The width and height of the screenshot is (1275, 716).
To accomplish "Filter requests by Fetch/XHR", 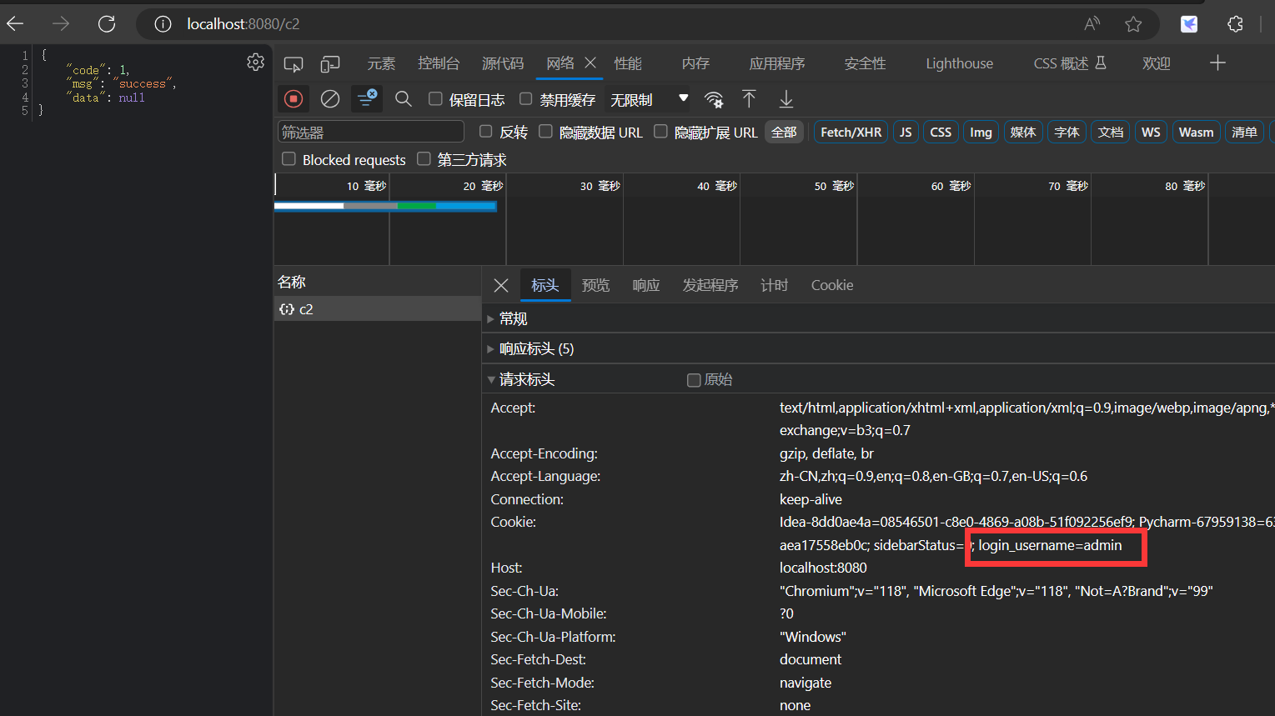I will (851, 133).
